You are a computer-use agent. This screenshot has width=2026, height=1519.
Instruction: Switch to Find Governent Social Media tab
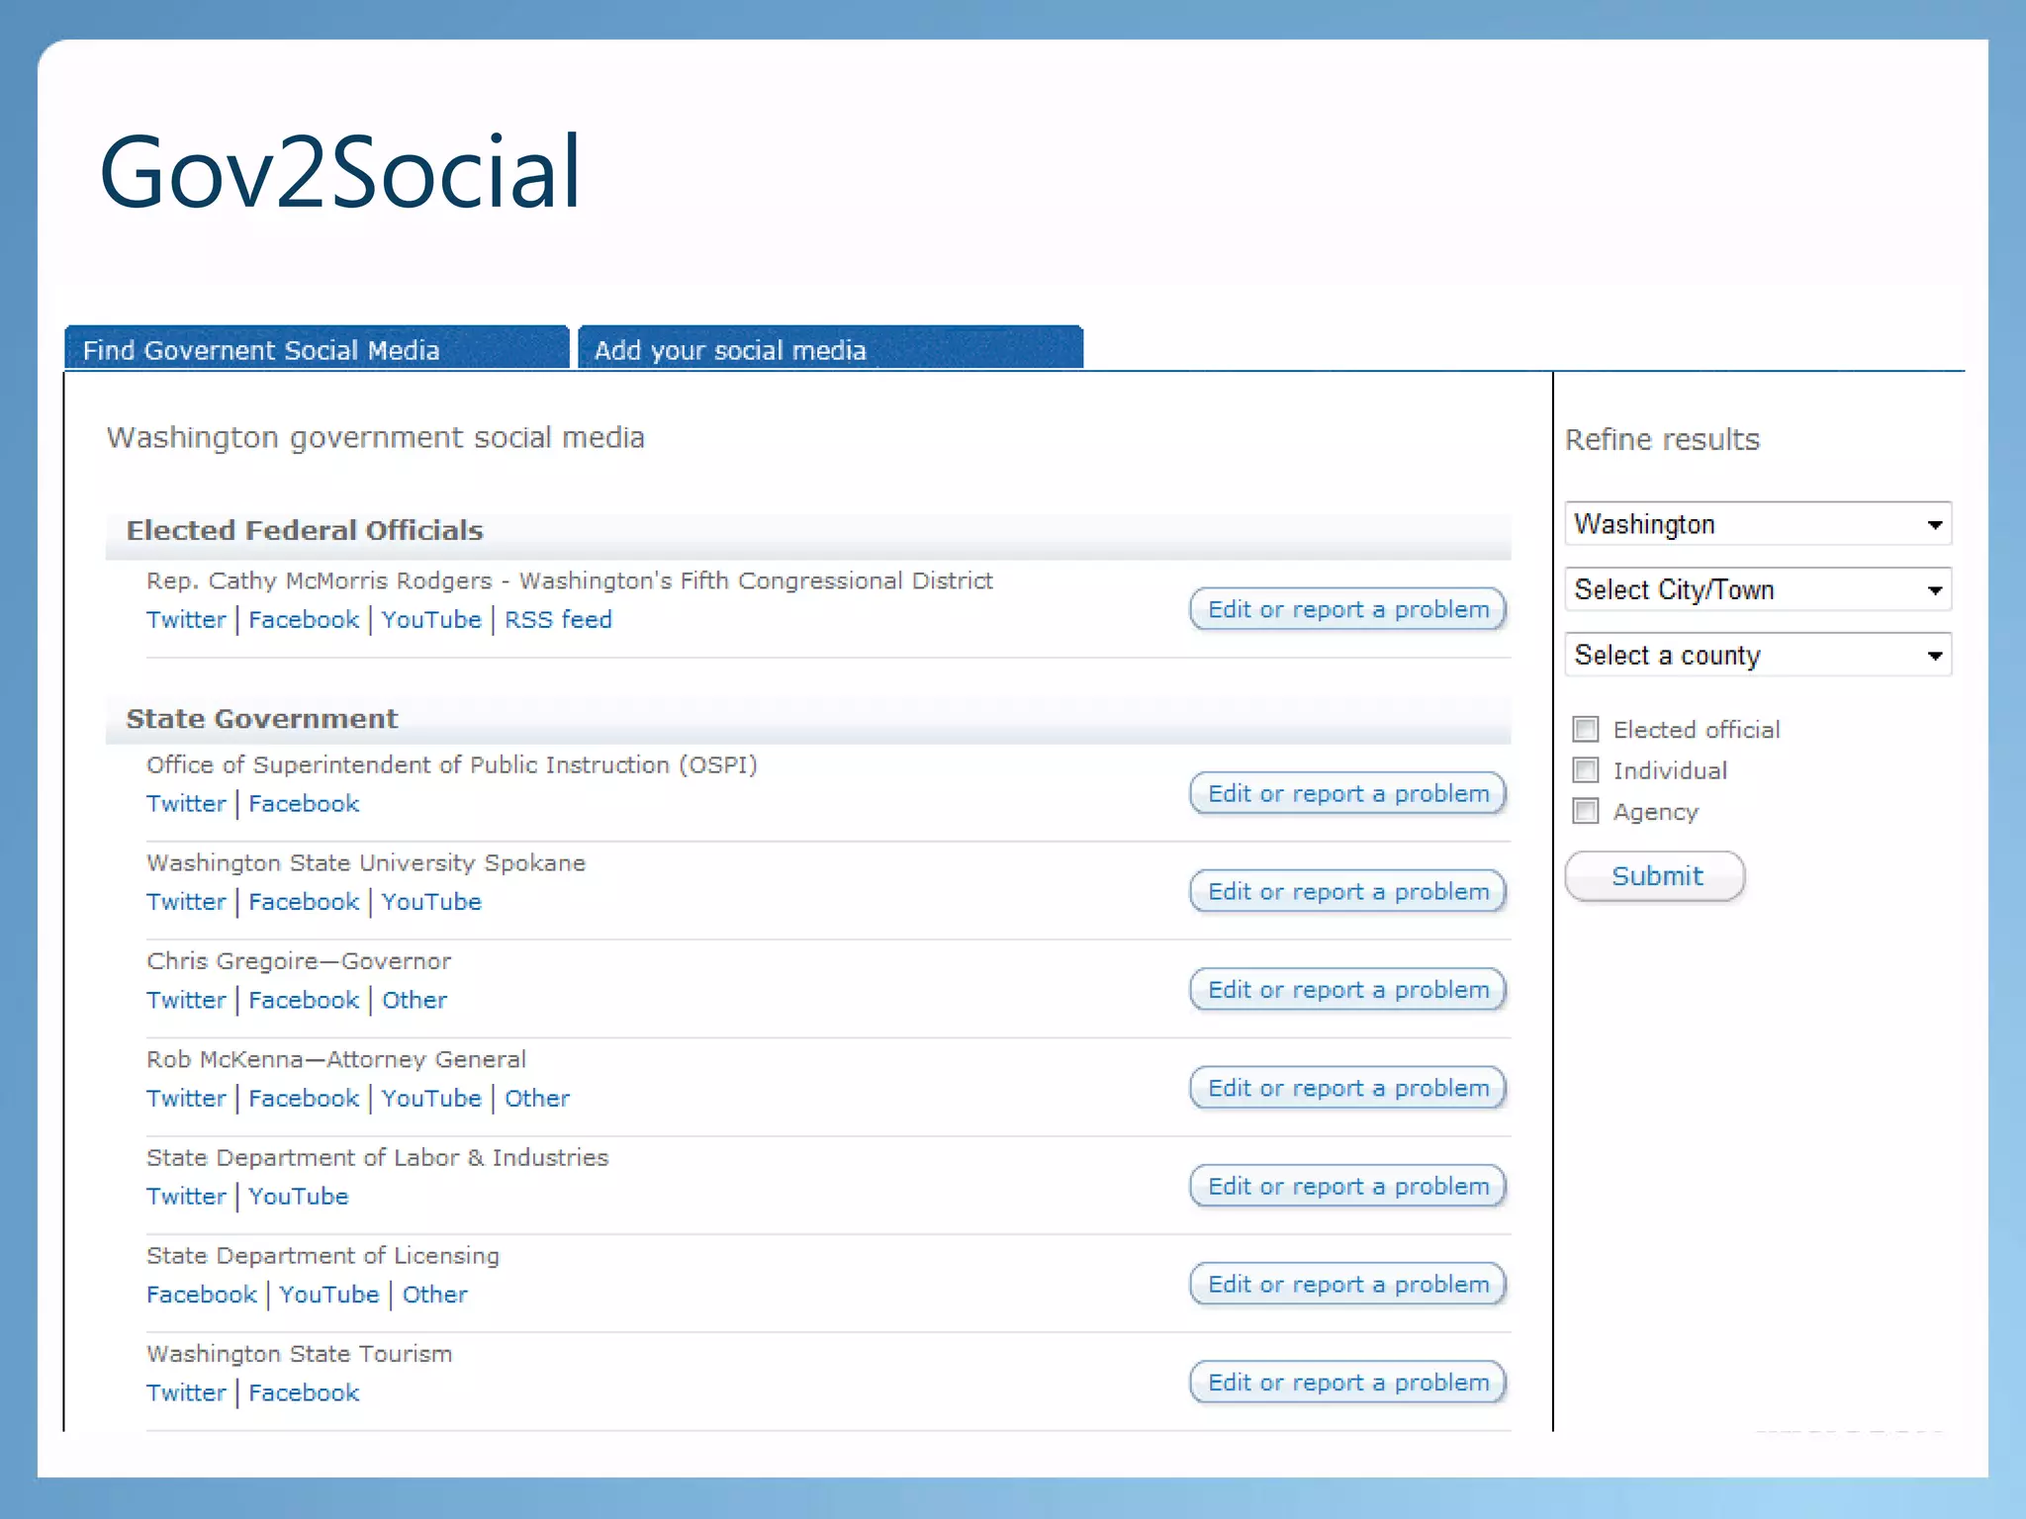pyautogui.click(x=317, y=350)
